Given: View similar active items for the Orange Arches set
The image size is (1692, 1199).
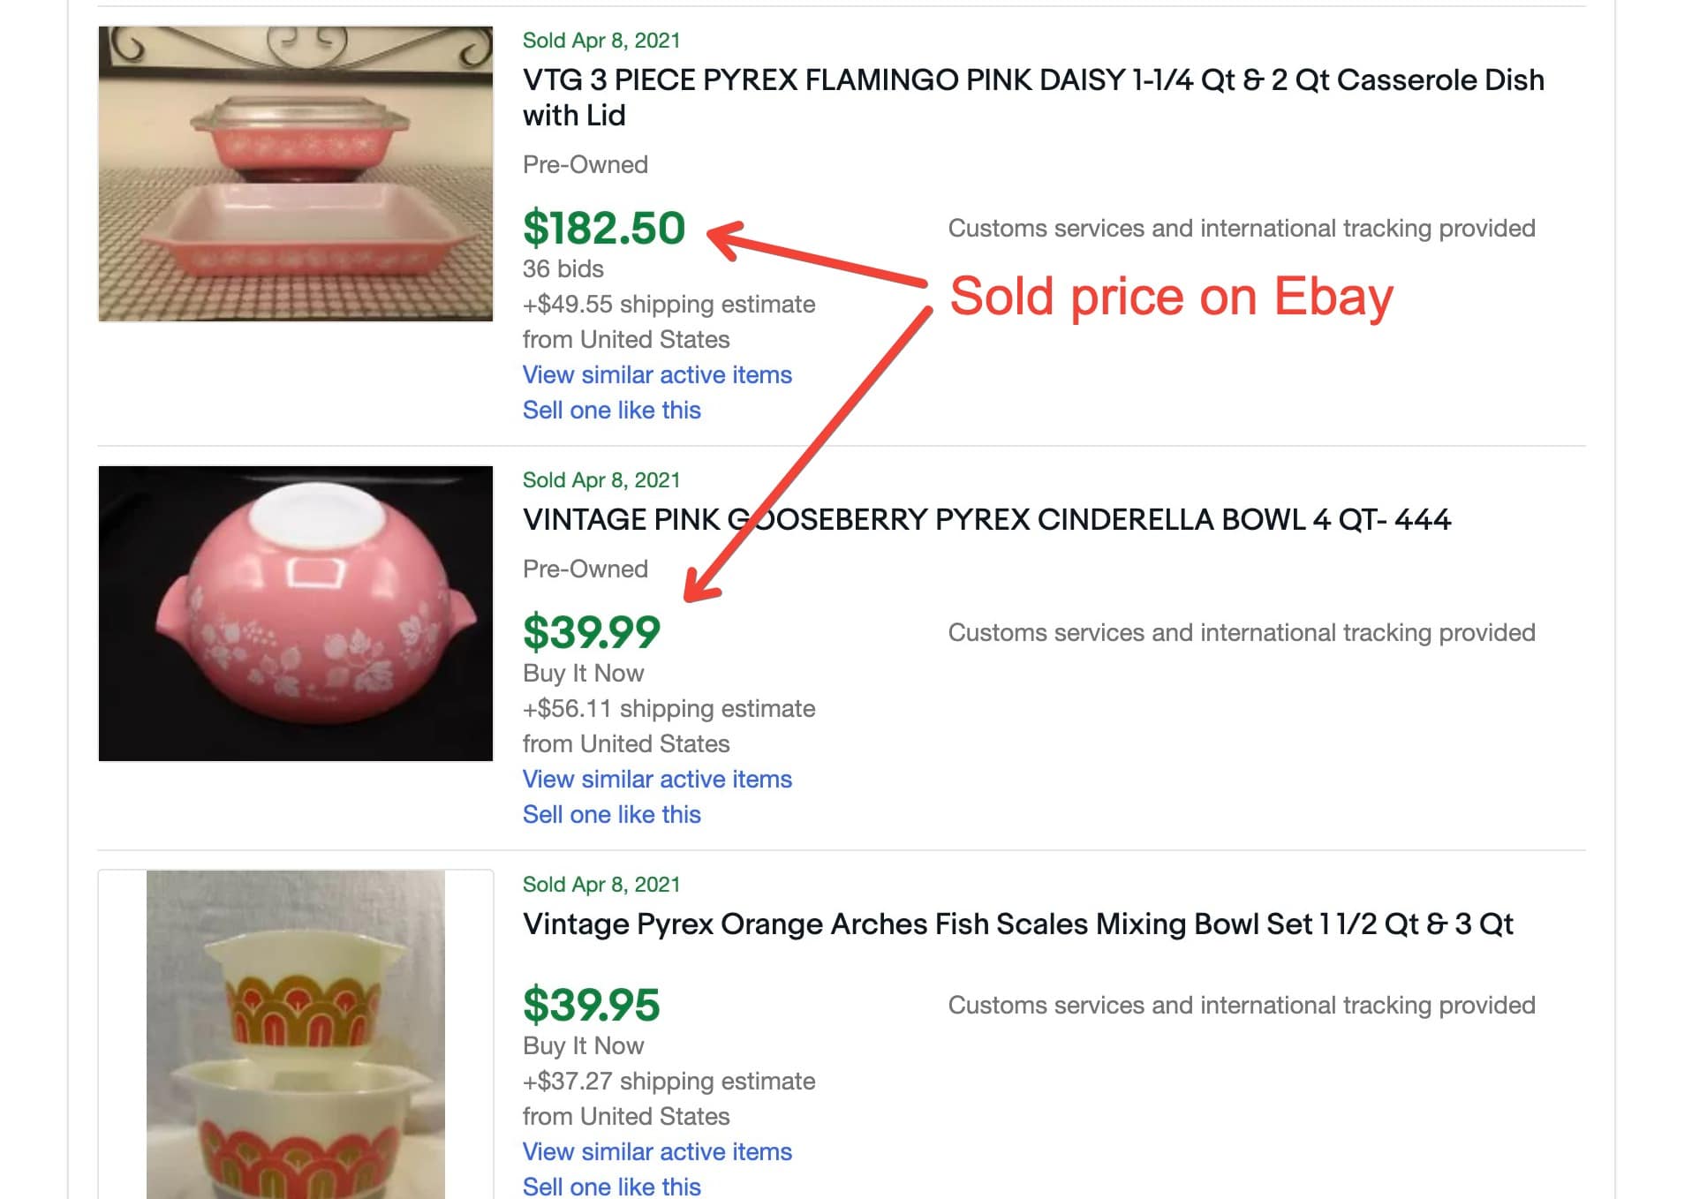Looking at the screenshot, I should (x=657, y=1151).
